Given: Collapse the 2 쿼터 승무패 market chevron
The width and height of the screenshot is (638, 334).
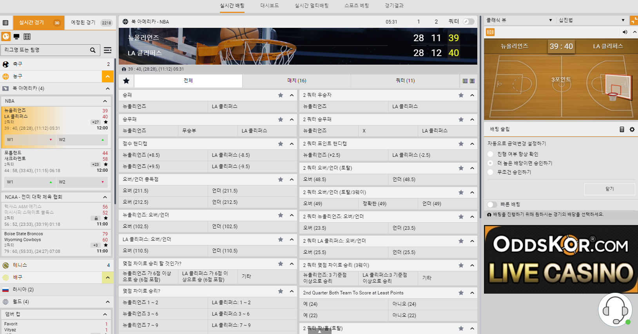Looking at the screenshot, I should click(x=472, y=120).
